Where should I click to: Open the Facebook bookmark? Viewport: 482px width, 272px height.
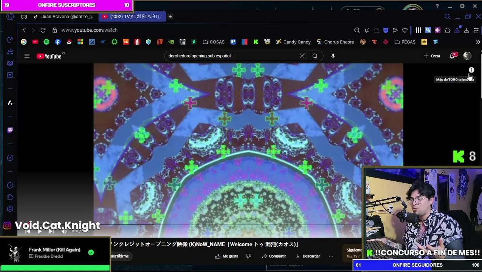point(58,42)
